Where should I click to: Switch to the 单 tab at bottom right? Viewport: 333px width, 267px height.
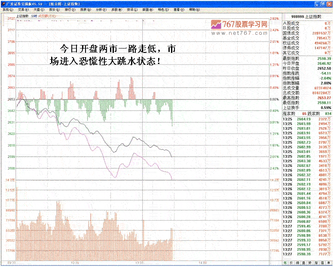coord(329,263)
